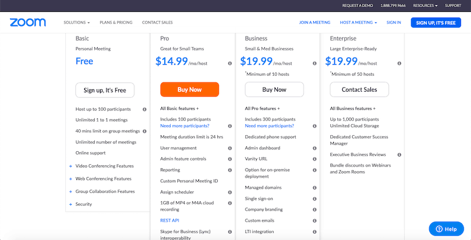471x240 pixels.
Task: Click info icon next to User management
Action: coord(230,148)
